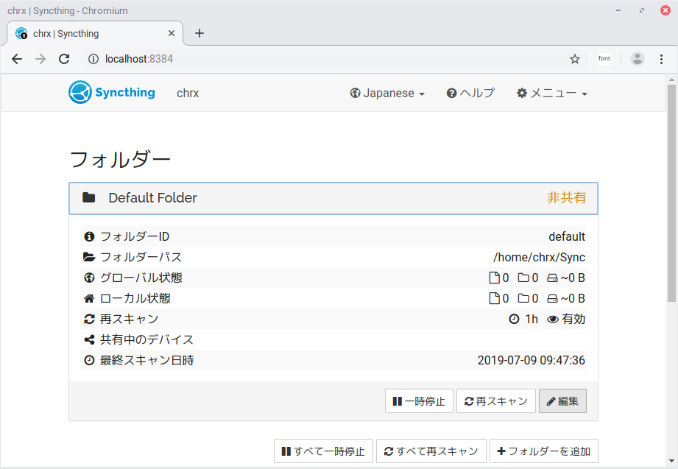Click the eye icon watcher status 有効

(552, 319)
